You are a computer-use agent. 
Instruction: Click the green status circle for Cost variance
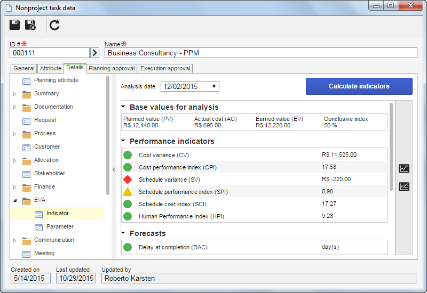pyautogui.click(x=128, y=155)
